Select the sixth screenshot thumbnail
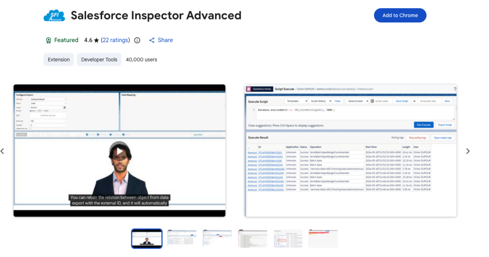The image size is (489, 257). 323,238
